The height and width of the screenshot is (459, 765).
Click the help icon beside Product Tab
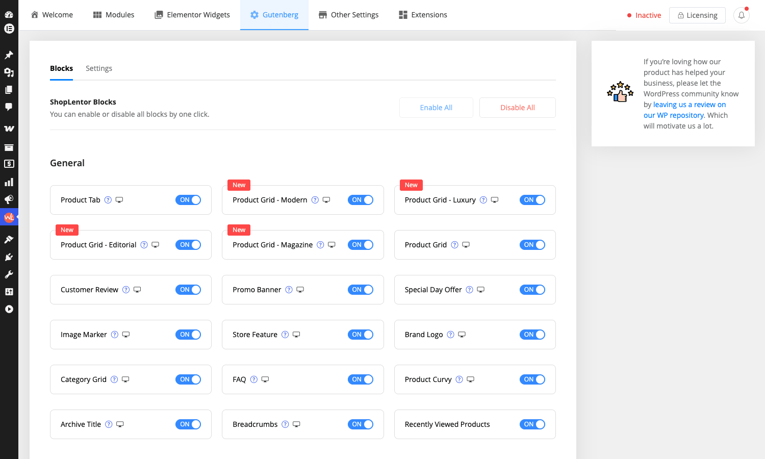click(108, 200)
